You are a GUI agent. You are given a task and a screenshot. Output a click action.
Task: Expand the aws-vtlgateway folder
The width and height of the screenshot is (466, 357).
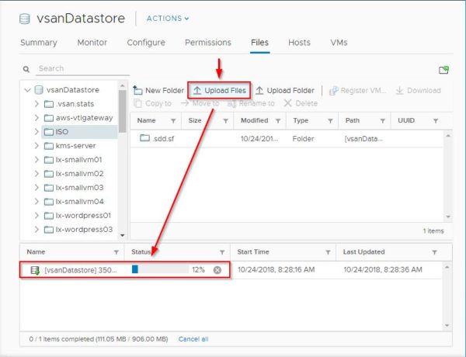(x=37, y=118)
